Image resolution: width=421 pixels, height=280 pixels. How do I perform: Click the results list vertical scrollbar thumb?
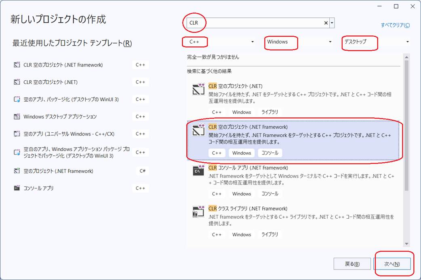(406, 125)
